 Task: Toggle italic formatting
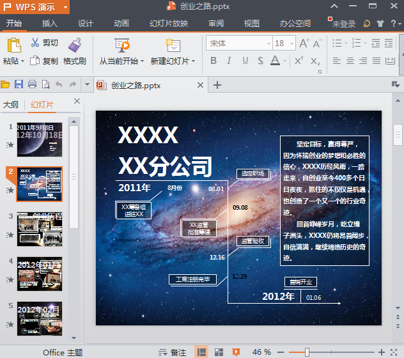229,61
